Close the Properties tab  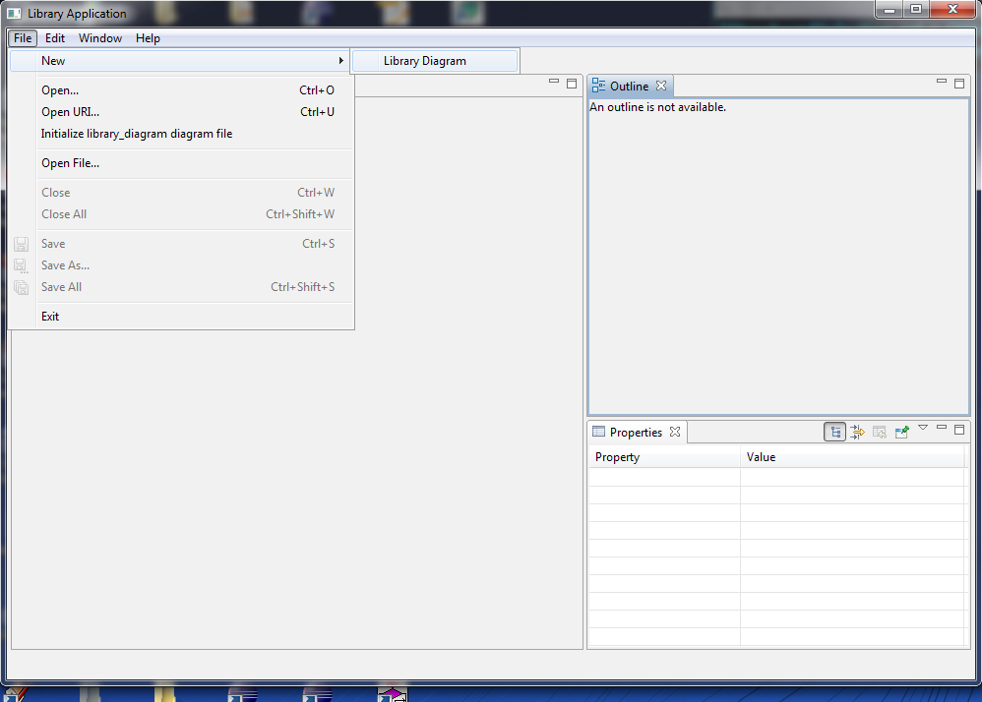674,432
